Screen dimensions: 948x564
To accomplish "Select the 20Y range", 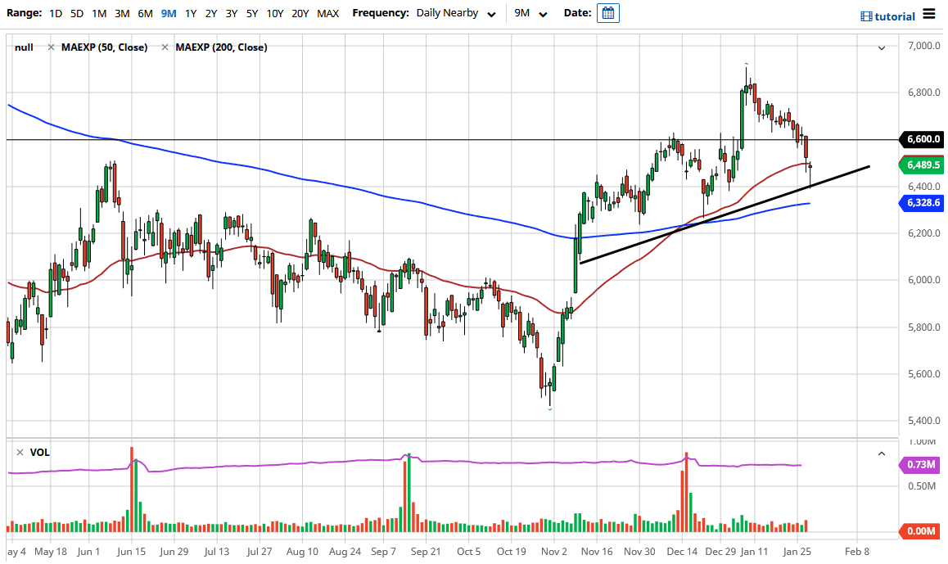I will pos(300,13).
